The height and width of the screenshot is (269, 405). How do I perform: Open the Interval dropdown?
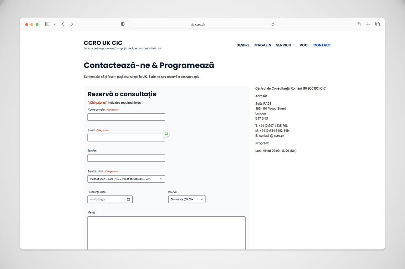click(186, 199)
